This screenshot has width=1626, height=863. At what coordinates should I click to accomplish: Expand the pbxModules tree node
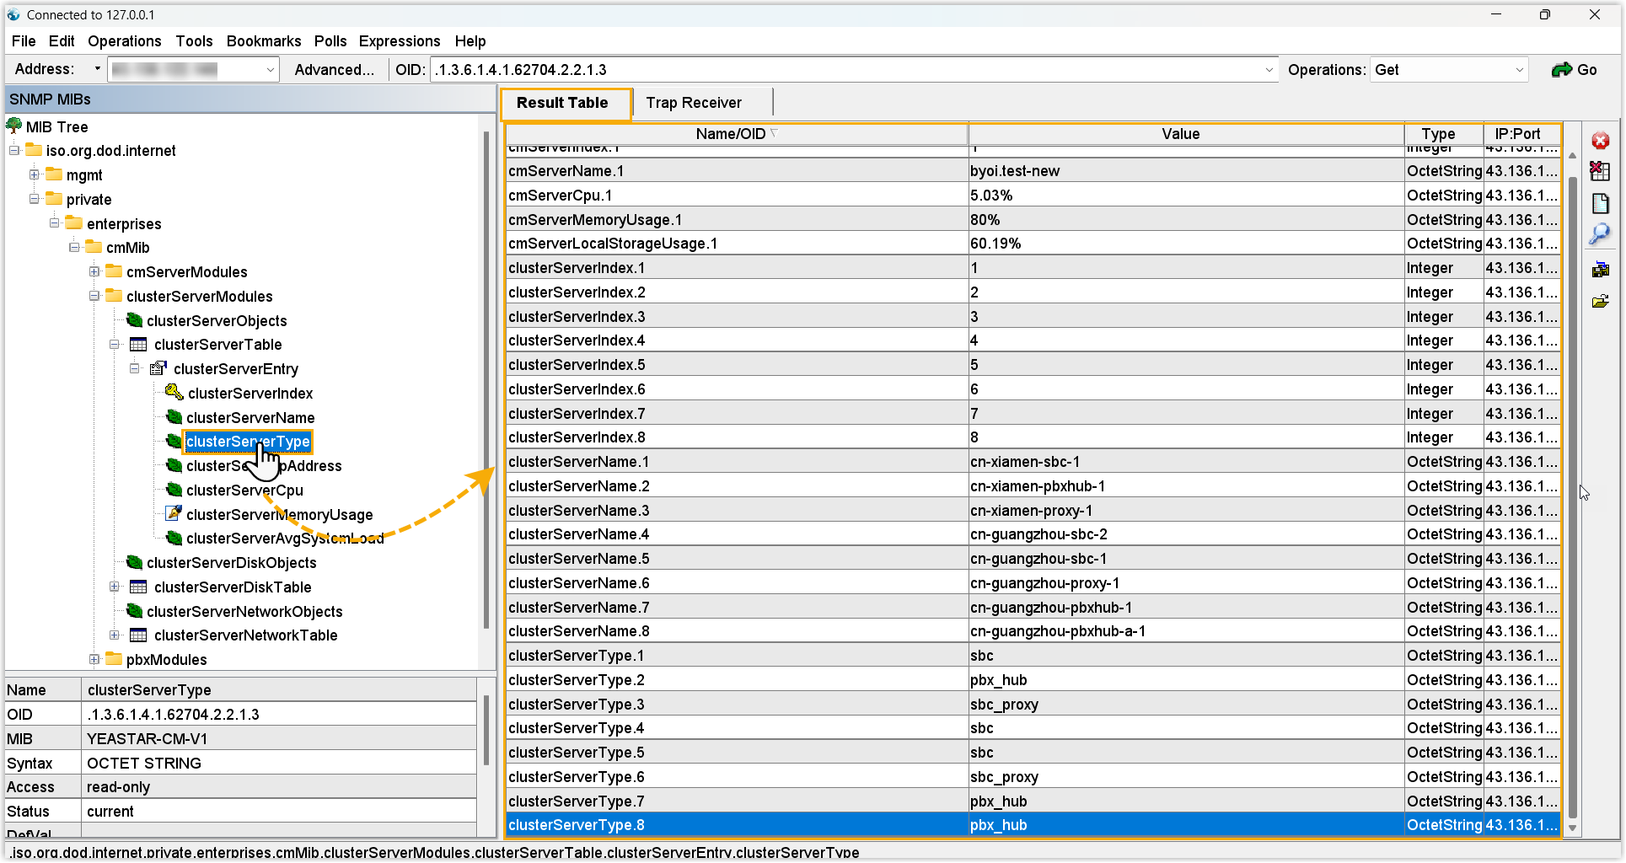coord(94,659)
